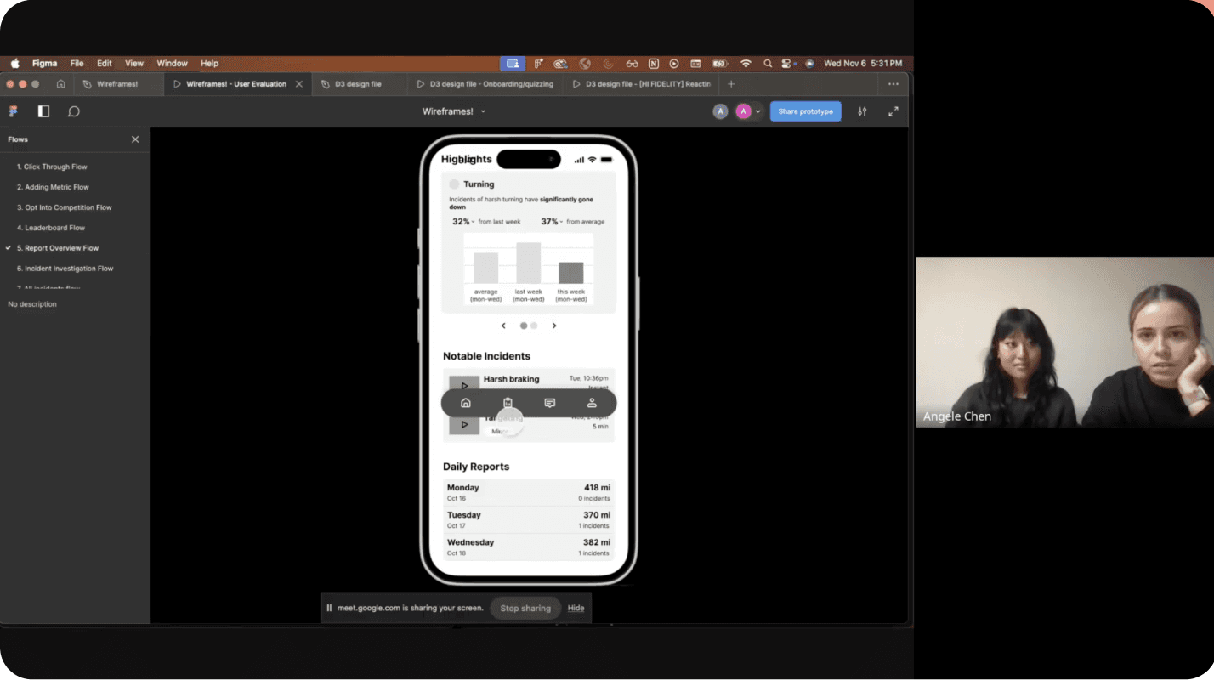1214x680 pixels.
Task: Open the View menu
Action: tap(134, 63)
